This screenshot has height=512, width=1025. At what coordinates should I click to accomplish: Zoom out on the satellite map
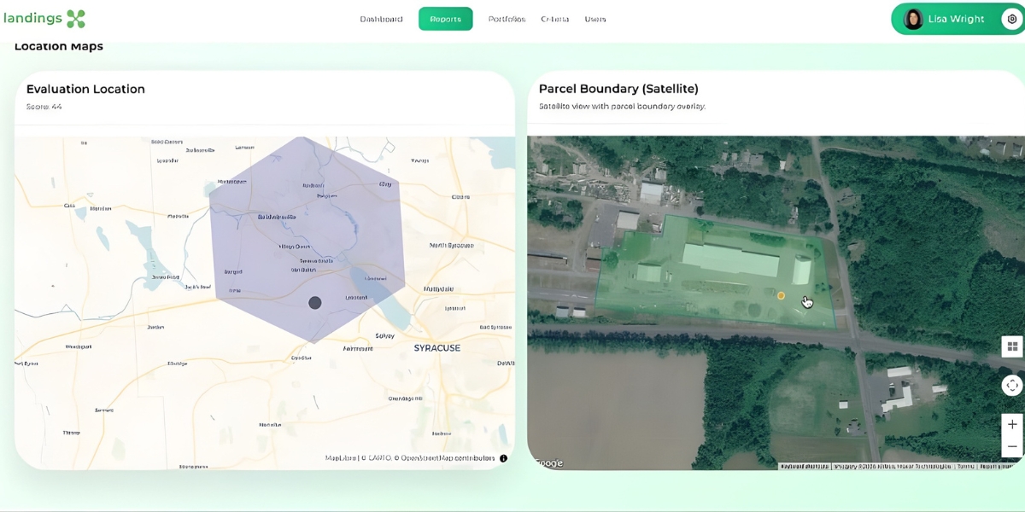1012,446
